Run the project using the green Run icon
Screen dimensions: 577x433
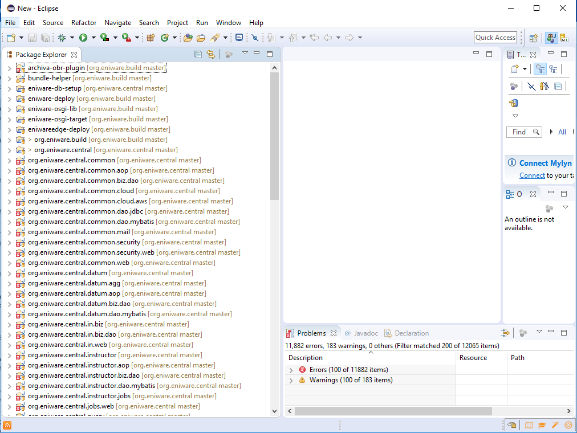pyautogui.click(x=84, y=37)
